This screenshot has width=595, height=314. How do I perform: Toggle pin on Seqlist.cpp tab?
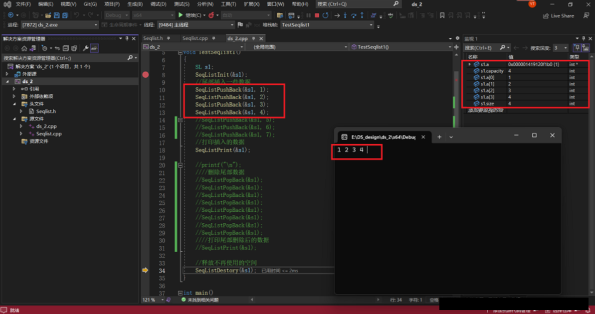[x=213, y=38]
